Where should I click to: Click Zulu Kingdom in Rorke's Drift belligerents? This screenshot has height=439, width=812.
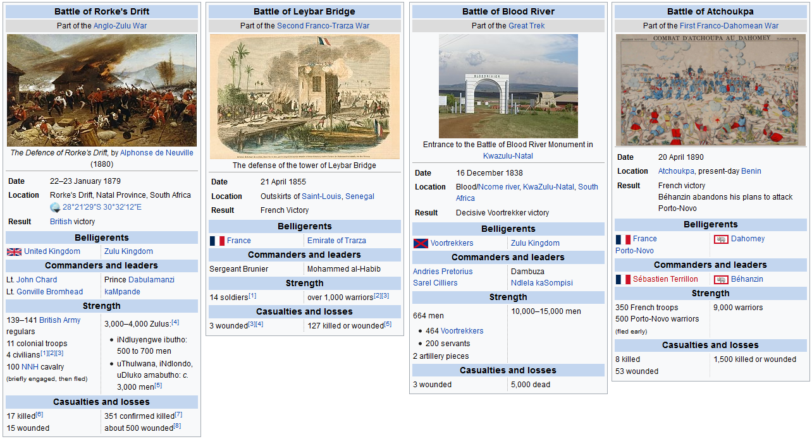[128, 251]
